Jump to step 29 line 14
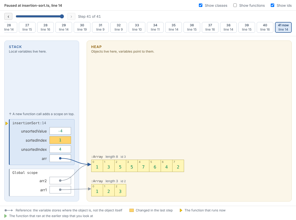The width and height of the screenshot is (296, 220). tap(64, 27)
